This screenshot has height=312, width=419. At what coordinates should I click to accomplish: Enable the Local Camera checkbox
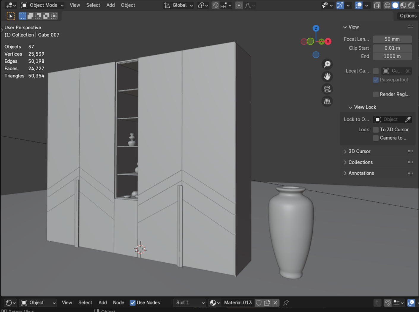[376, 71]
